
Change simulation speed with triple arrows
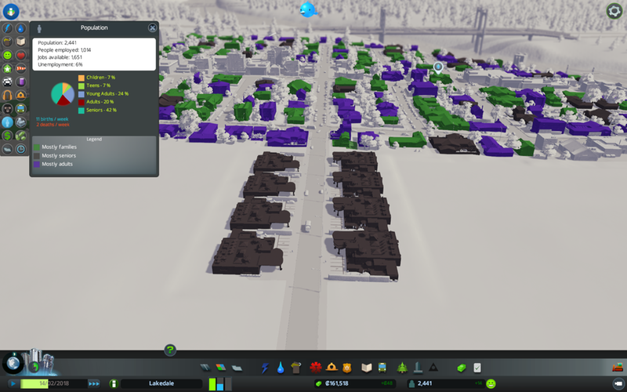pos(94,383)
